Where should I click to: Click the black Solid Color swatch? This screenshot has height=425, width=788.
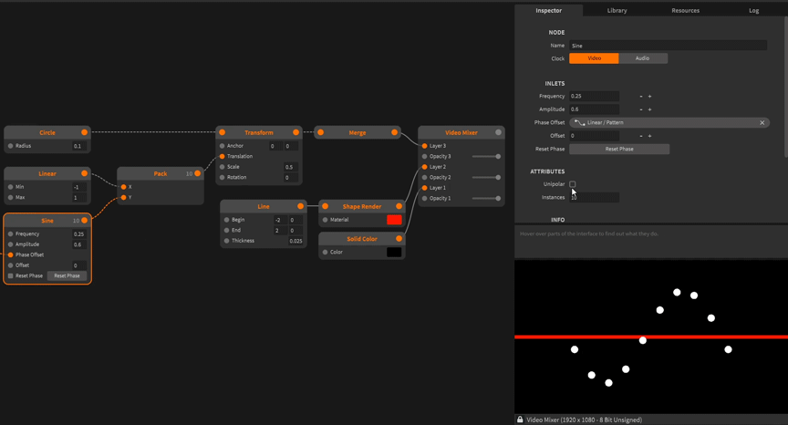[x=395, y=253]
